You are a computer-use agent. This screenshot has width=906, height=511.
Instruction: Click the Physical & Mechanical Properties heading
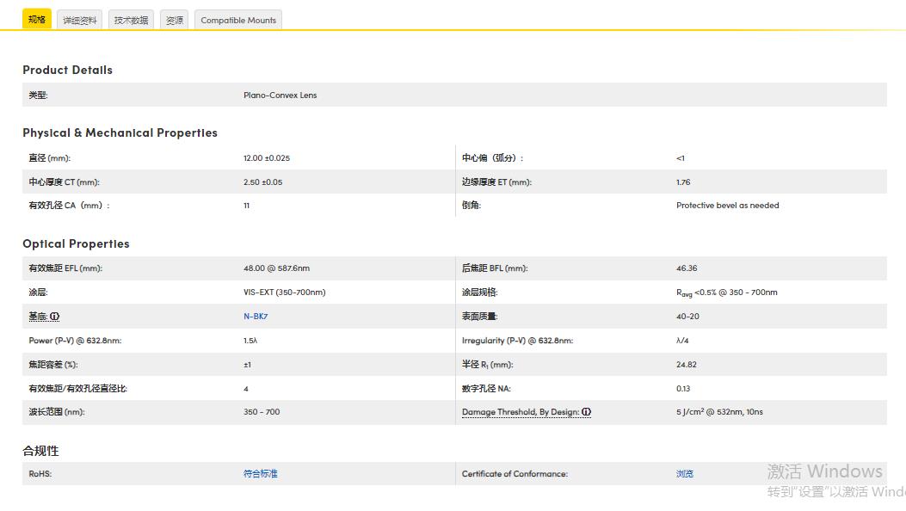click(x=120, y=132)
